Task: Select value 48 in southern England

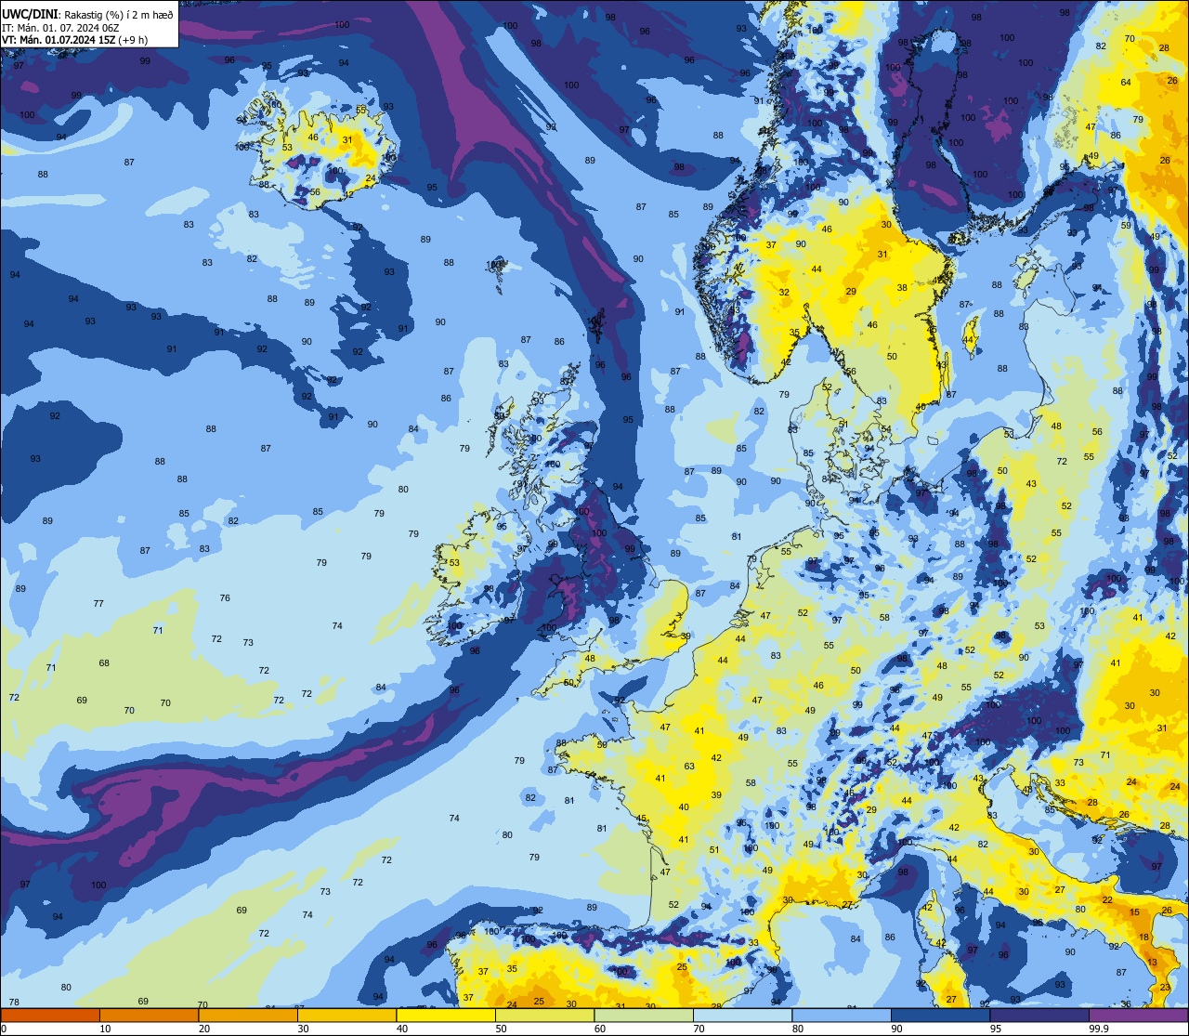Action: pos(590,658)
